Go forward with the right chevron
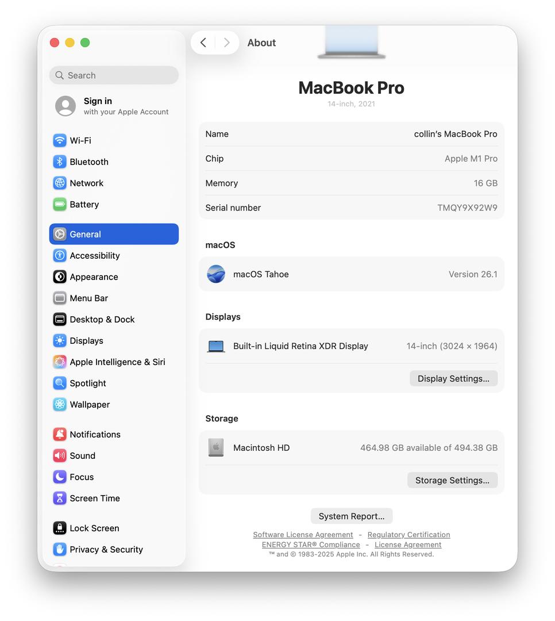 coord(227,43)
